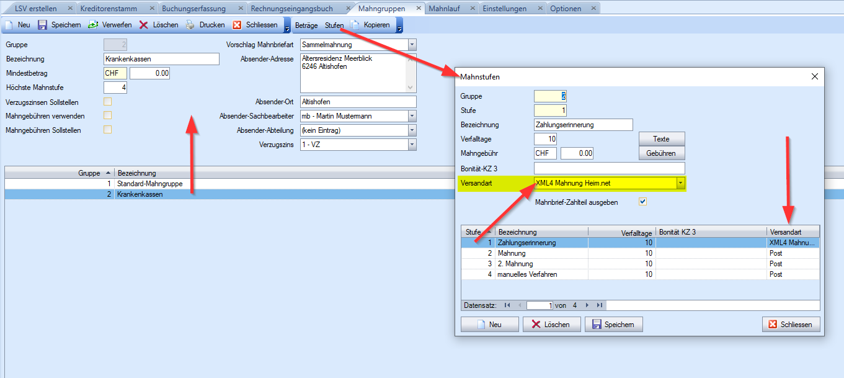Image resolution: width=844 pixels, height=378 pixels.
Task: Select the Standard-Mahngruppe row
Action: (x=149, y=184)
